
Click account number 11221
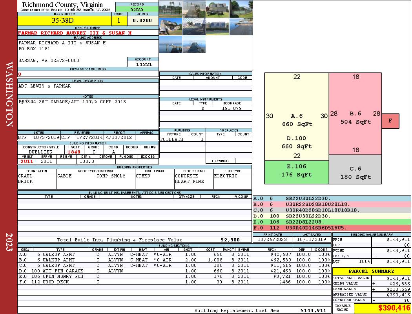tap(144, 64)
